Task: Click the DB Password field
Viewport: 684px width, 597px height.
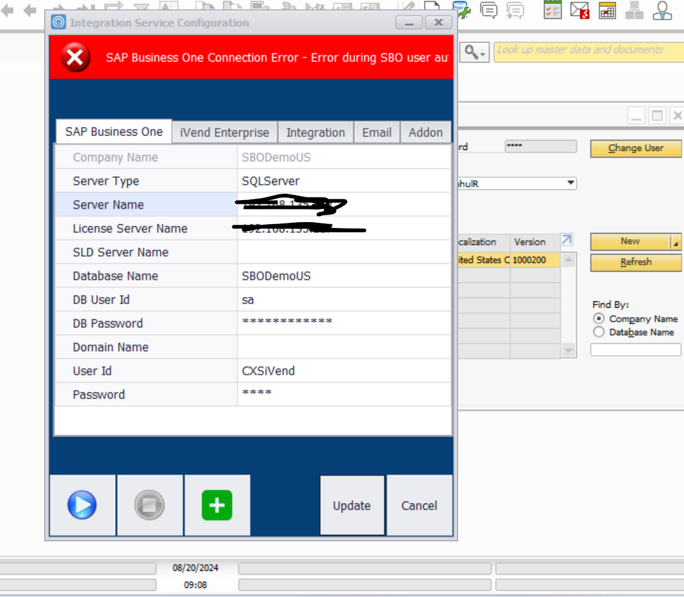Action: [x=344, y=323]
